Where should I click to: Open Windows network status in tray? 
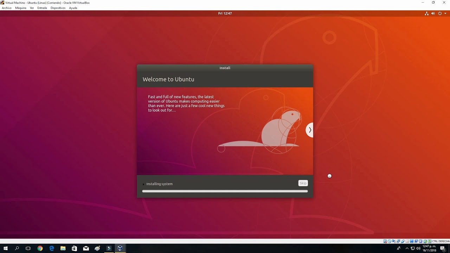tap(413, 248)
